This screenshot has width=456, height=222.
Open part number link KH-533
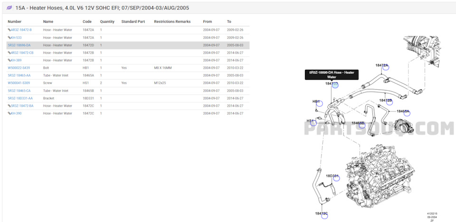[16, 37]
